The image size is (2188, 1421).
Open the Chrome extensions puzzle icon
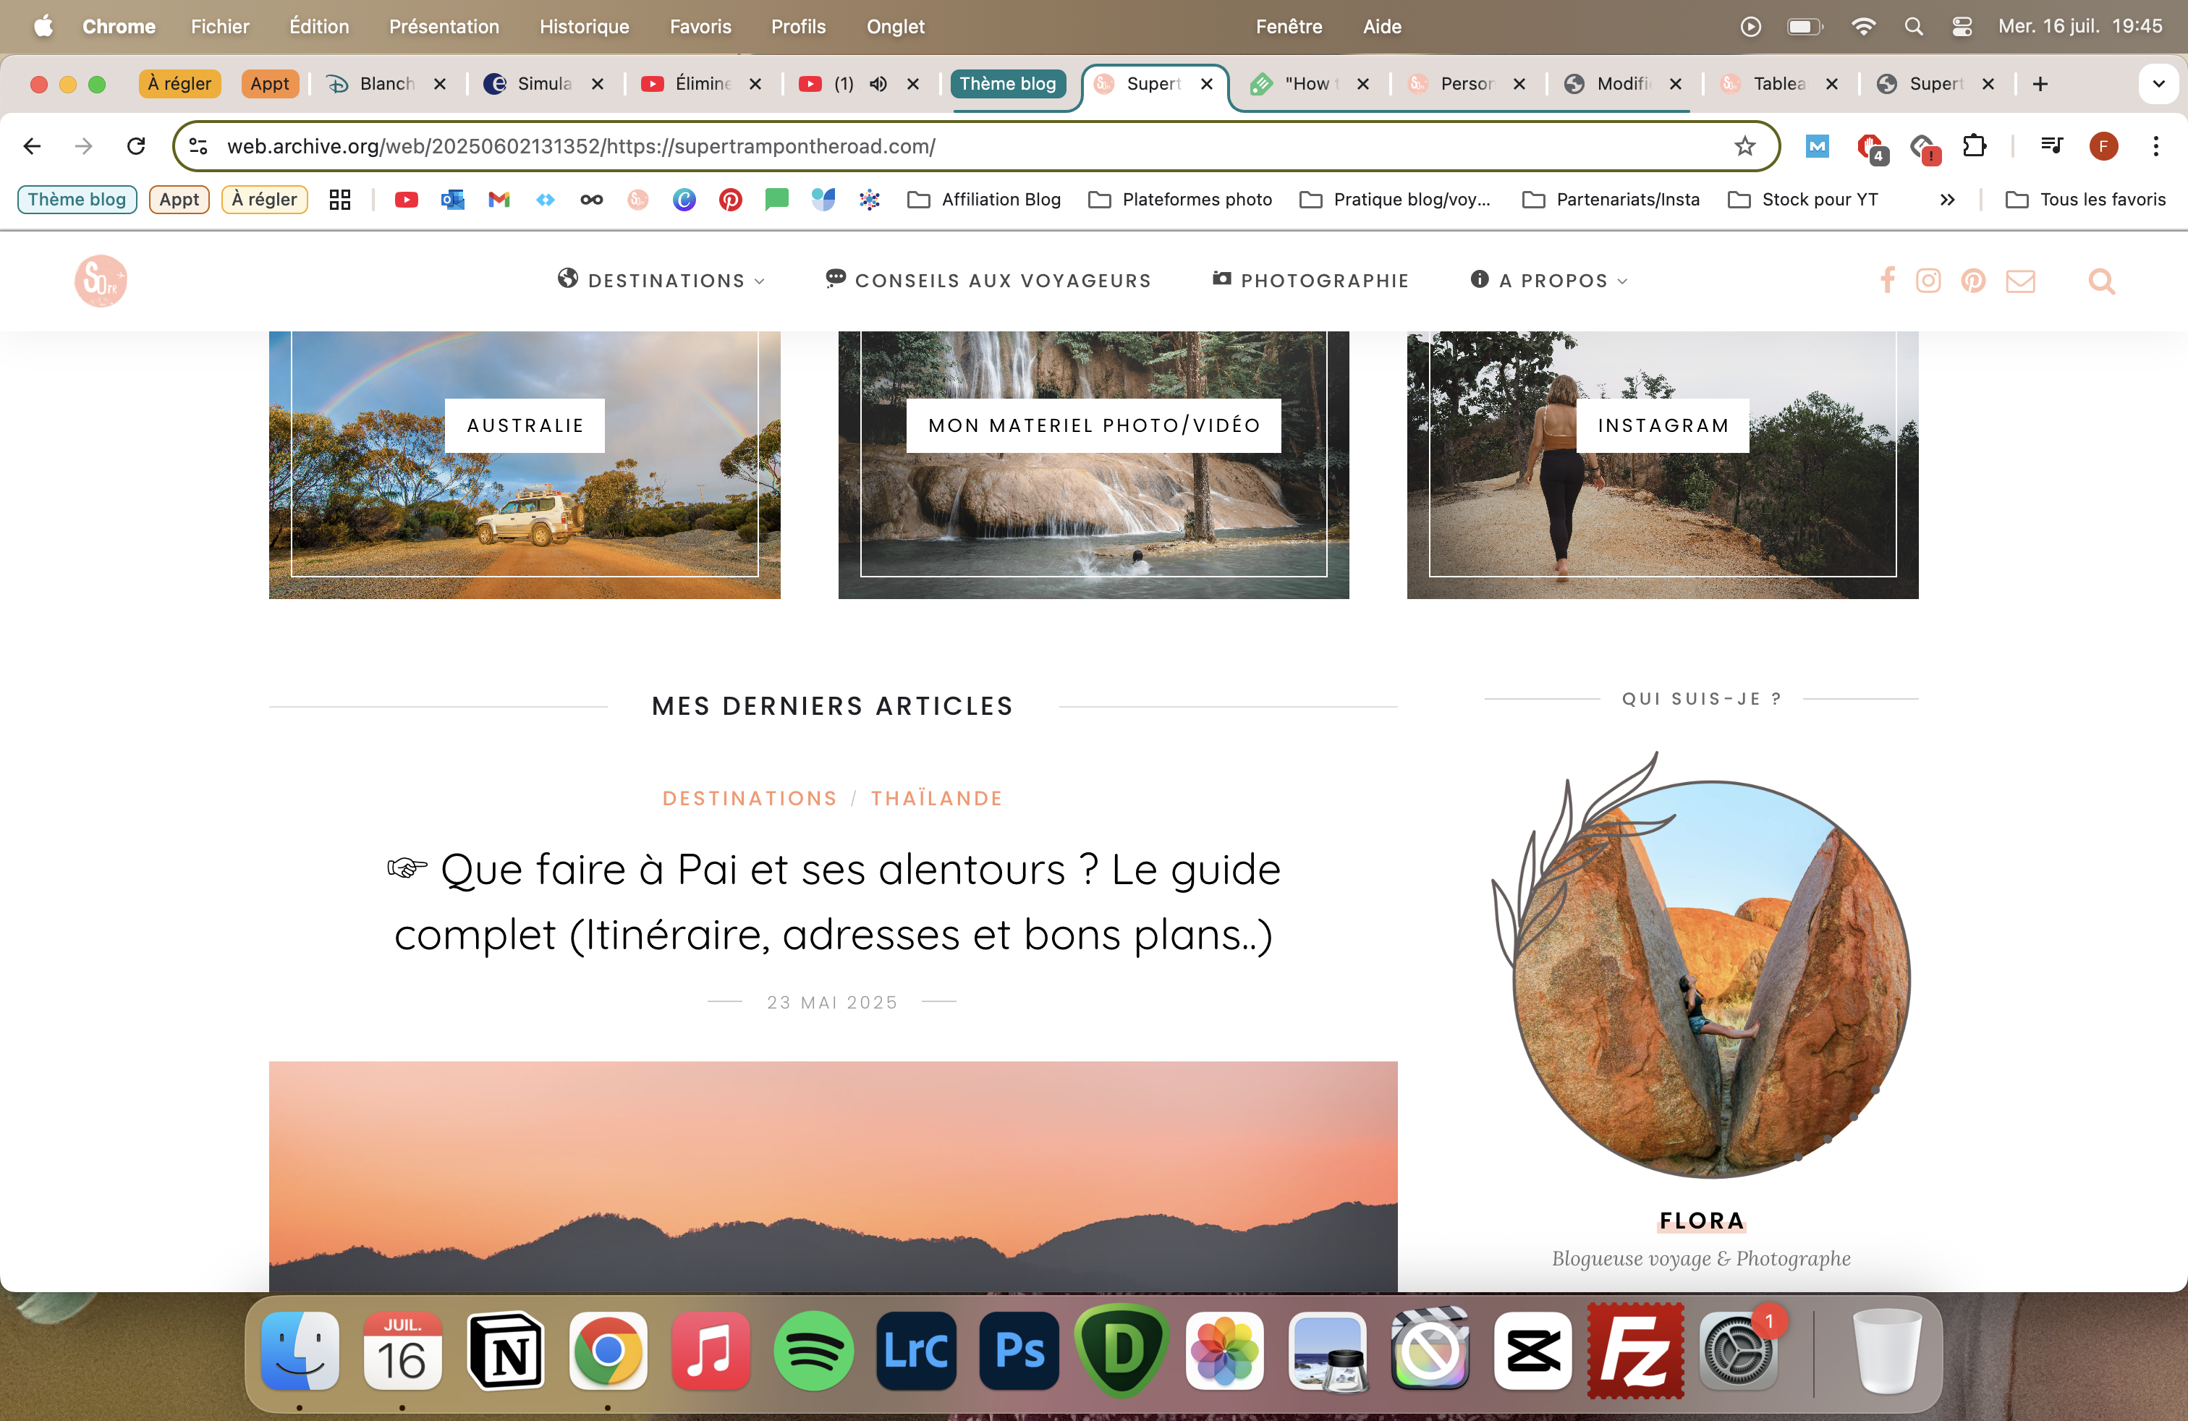pyautogui.click(x=1974, y=146)
